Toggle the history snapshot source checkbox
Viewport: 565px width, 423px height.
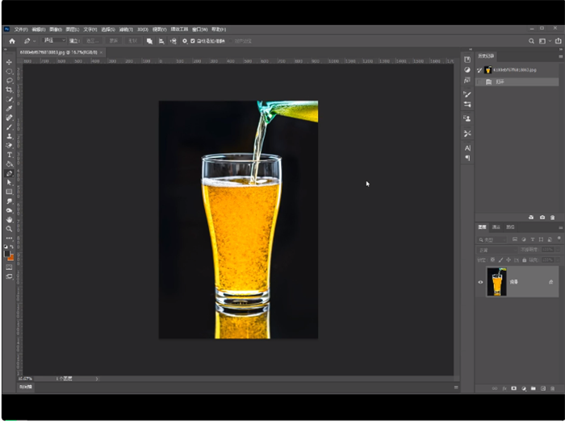[x=480, y=70]
